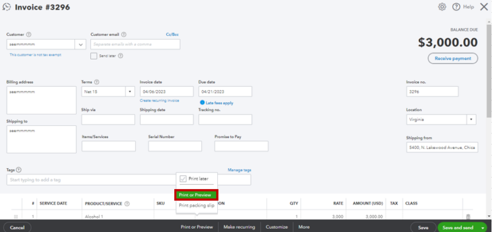This screenshot has width=492, height=232.
Task: Click the Receive payment button
Action: click(x=453, y=58)
